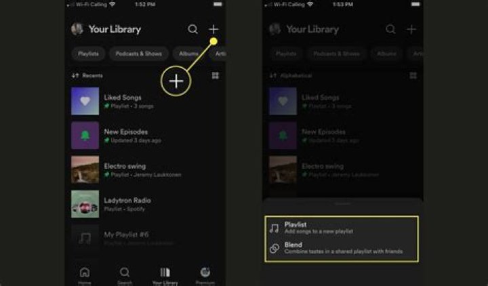488x286 pixels.
Task: Tap Blend circles icon in right phone sheet
Action: tap(274, 248)
